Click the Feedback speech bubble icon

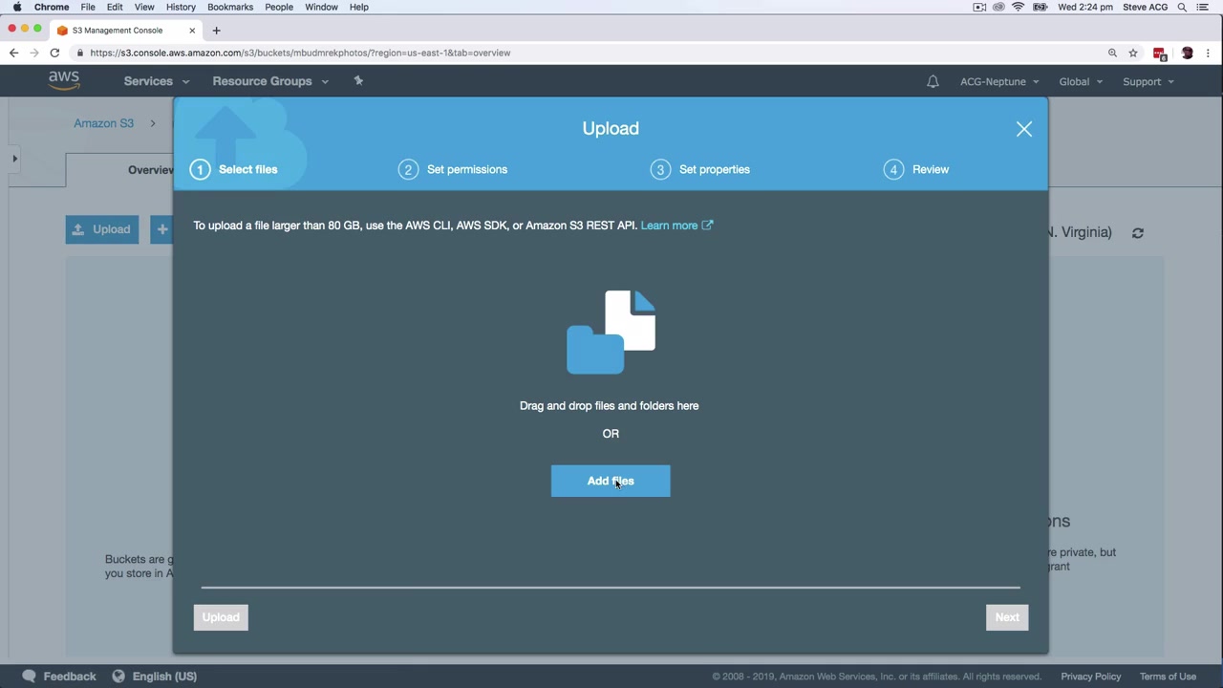pyautogui.click(x=29, y=677)
